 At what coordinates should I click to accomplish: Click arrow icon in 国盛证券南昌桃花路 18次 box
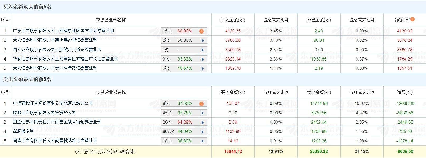pos(203,141)
